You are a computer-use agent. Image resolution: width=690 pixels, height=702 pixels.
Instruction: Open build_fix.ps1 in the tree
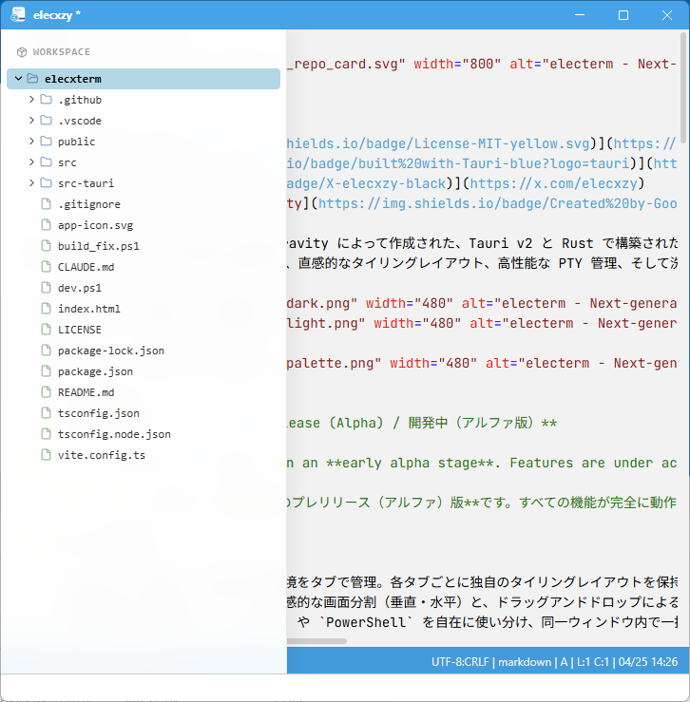[99, 246]
